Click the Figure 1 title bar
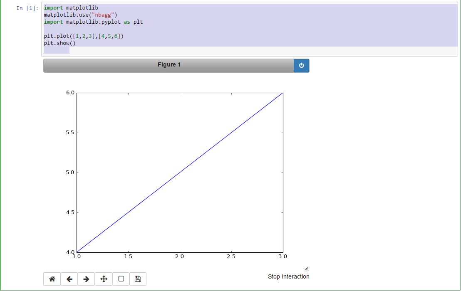This screenshot has height=291, width=461. (169, 66)
